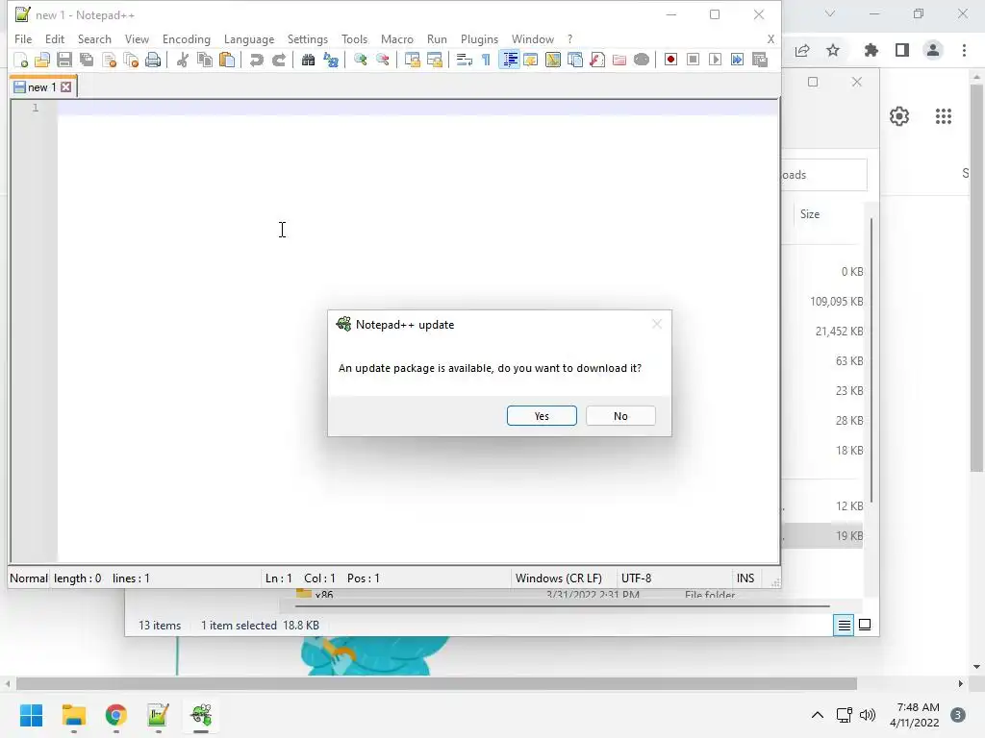The image size is (985, 738).
Task: Click the macro Playback icon
Action: point(715,60)
